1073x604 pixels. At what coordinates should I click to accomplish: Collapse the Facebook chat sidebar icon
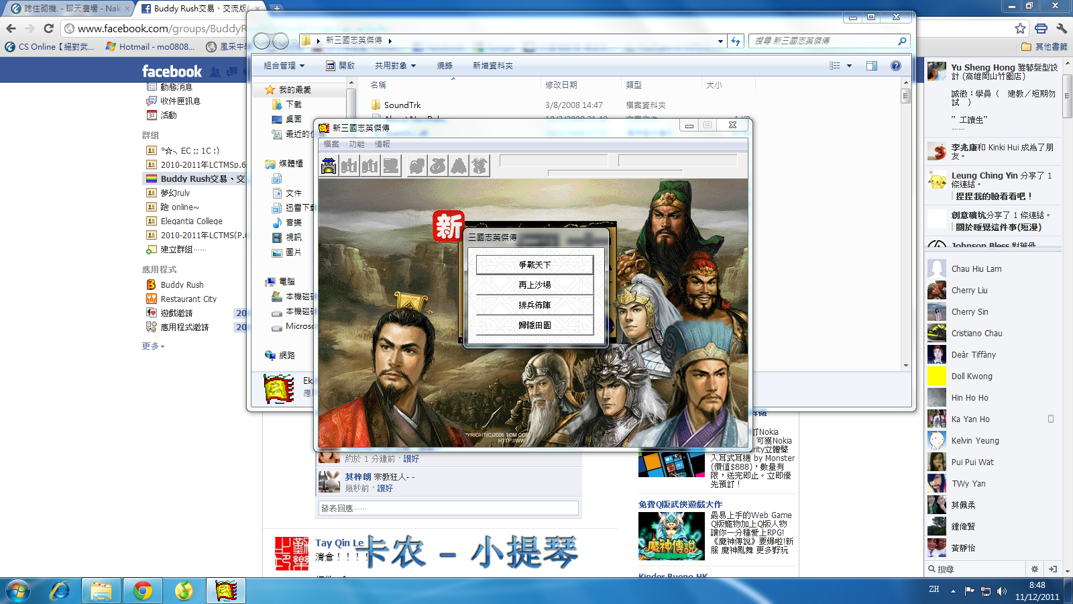1053,569
